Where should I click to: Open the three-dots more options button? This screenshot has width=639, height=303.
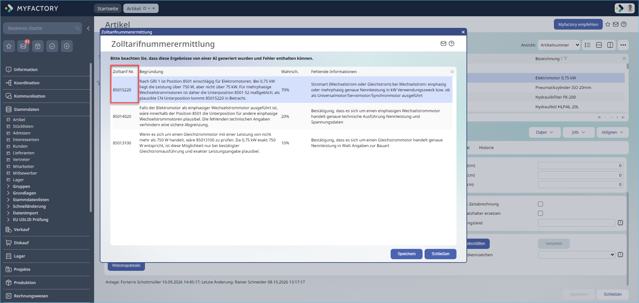[623, 45]
